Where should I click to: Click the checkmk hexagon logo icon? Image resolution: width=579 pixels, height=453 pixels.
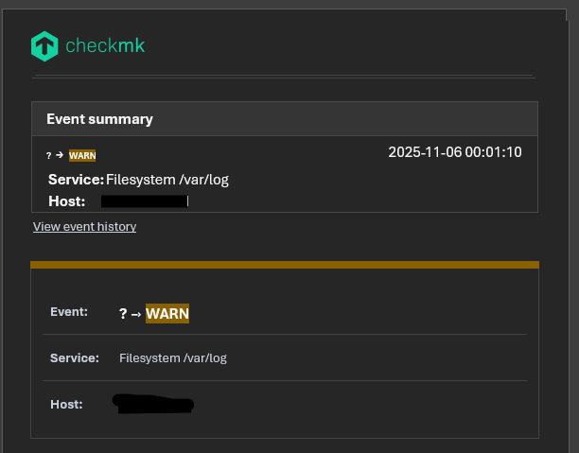(44, 45)
